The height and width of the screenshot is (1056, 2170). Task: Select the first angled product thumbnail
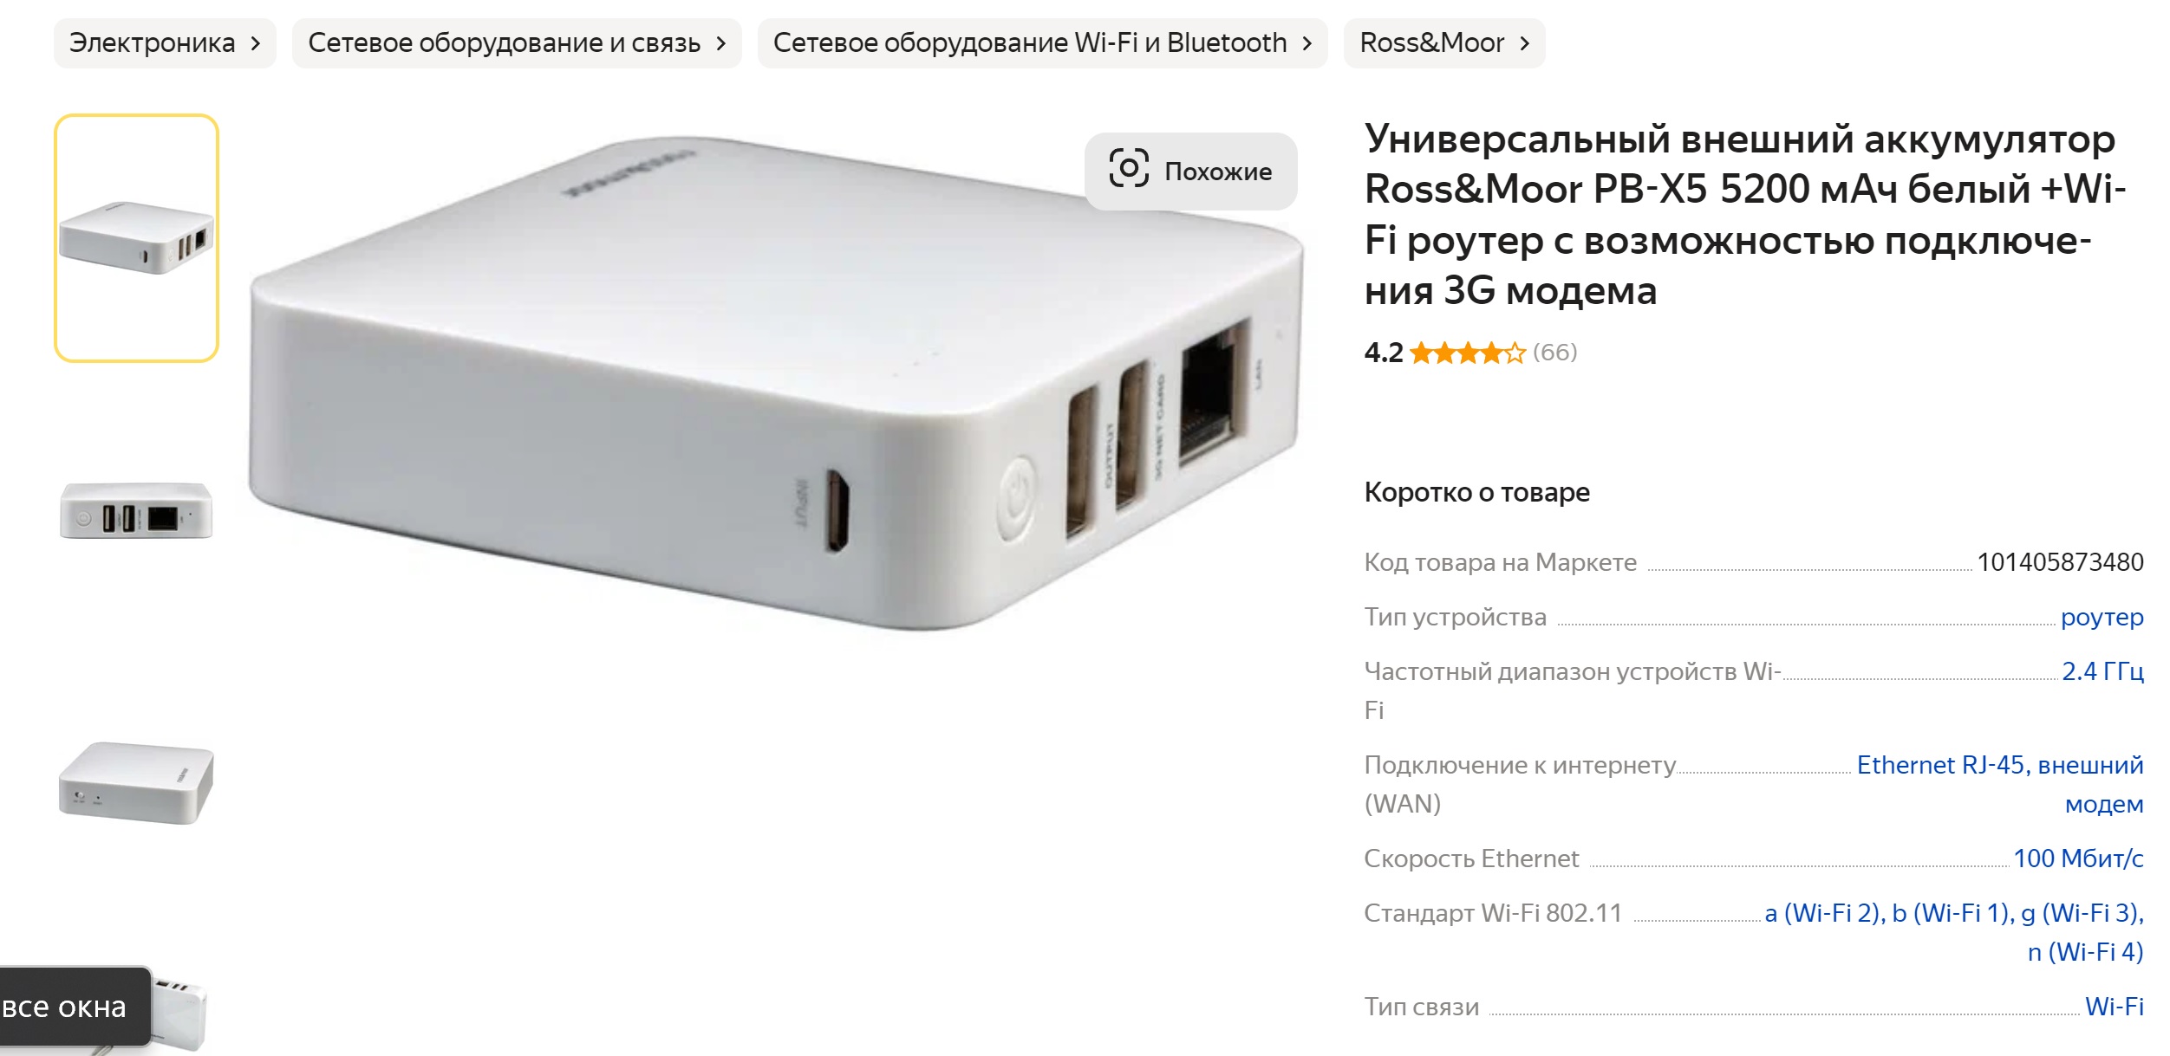coord(136,238)
